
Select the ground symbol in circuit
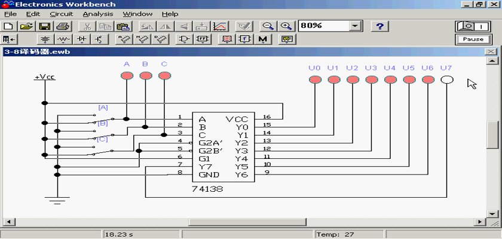tap(57, 200)
